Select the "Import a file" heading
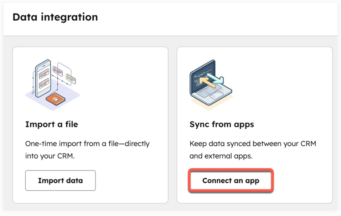The width and height of the screenshot is (341, 216). click(x=52, y=124)
